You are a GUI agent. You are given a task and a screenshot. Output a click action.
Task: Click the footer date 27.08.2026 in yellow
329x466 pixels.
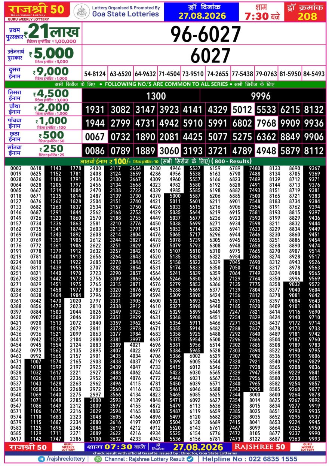click(198, 447)
